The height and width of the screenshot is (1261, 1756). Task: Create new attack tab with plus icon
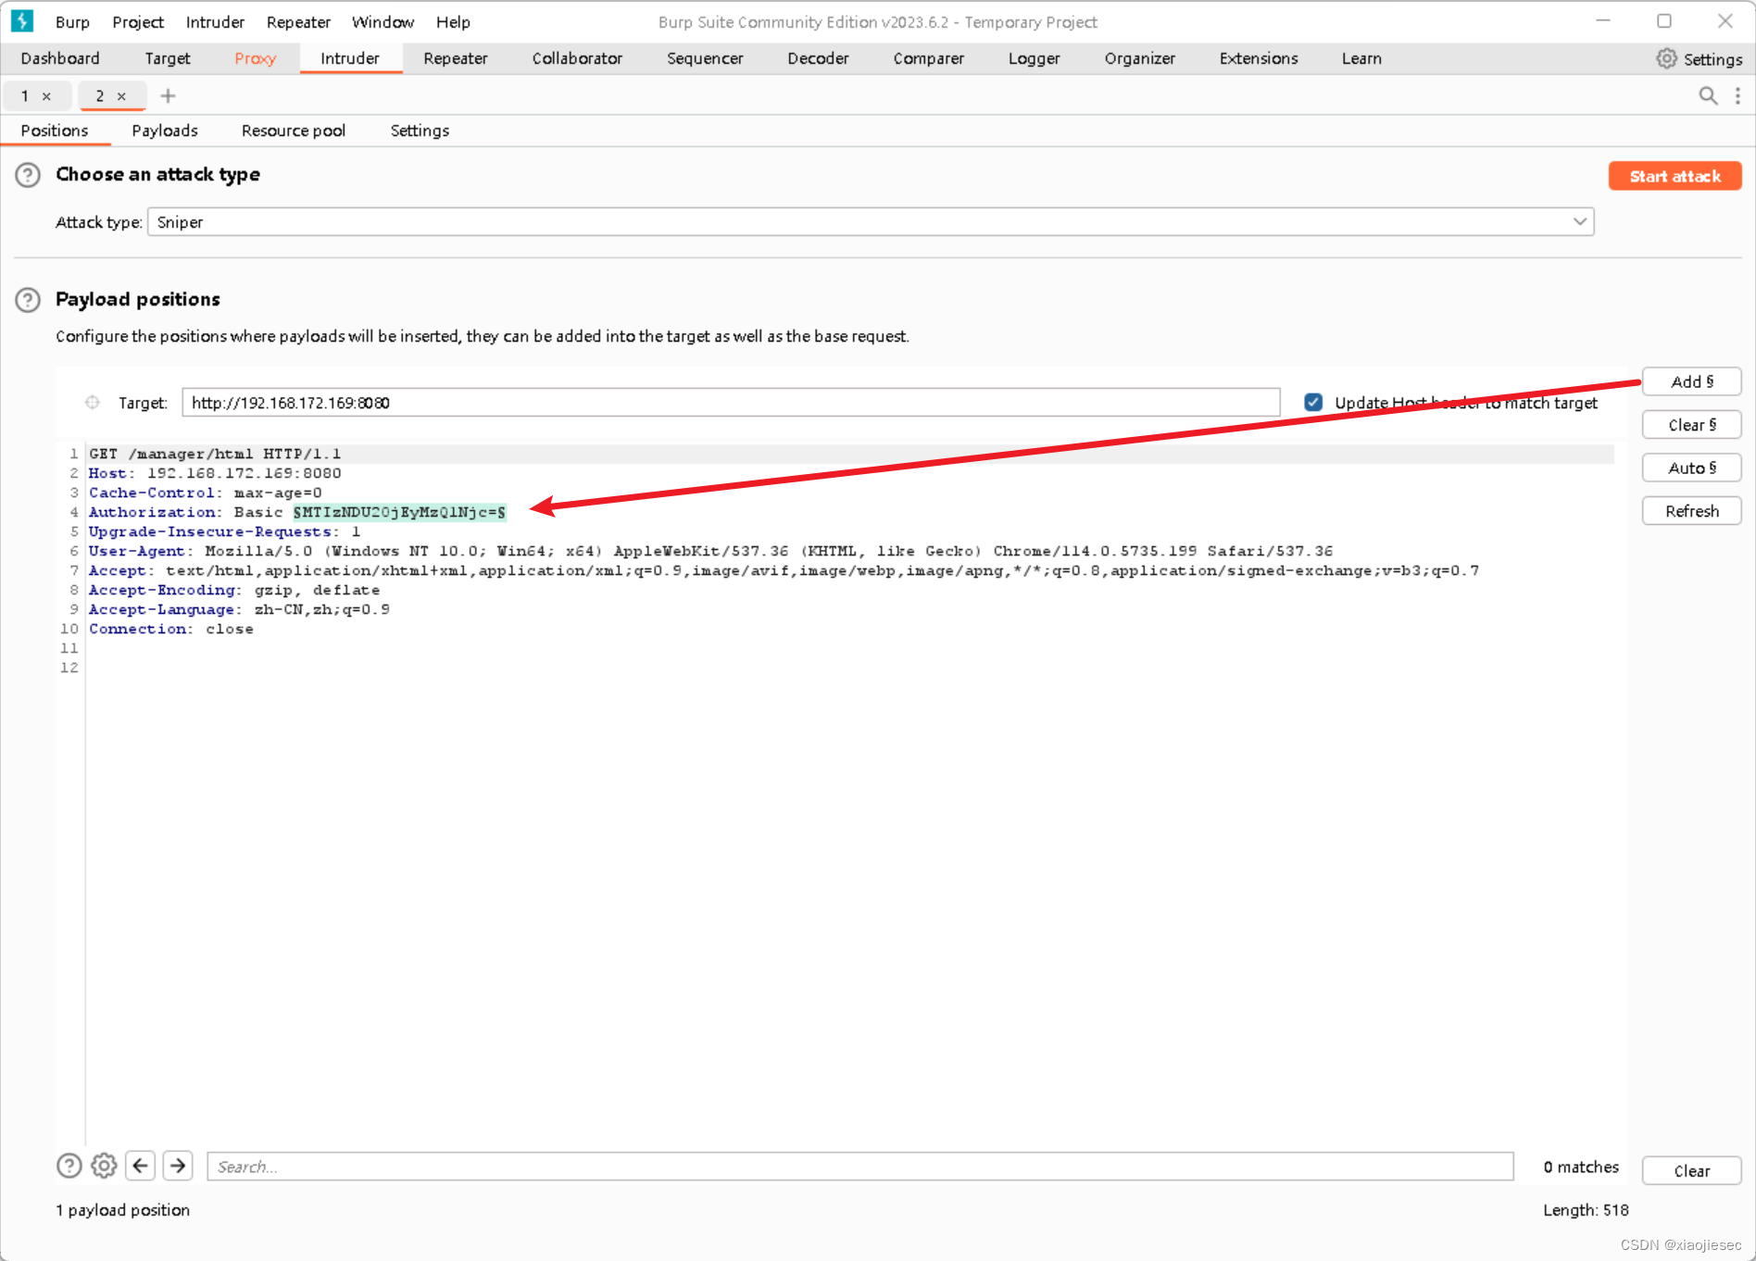[x=168, y=94]
